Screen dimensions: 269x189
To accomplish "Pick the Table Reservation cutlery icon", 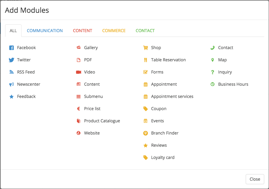I will coord(145,60).
